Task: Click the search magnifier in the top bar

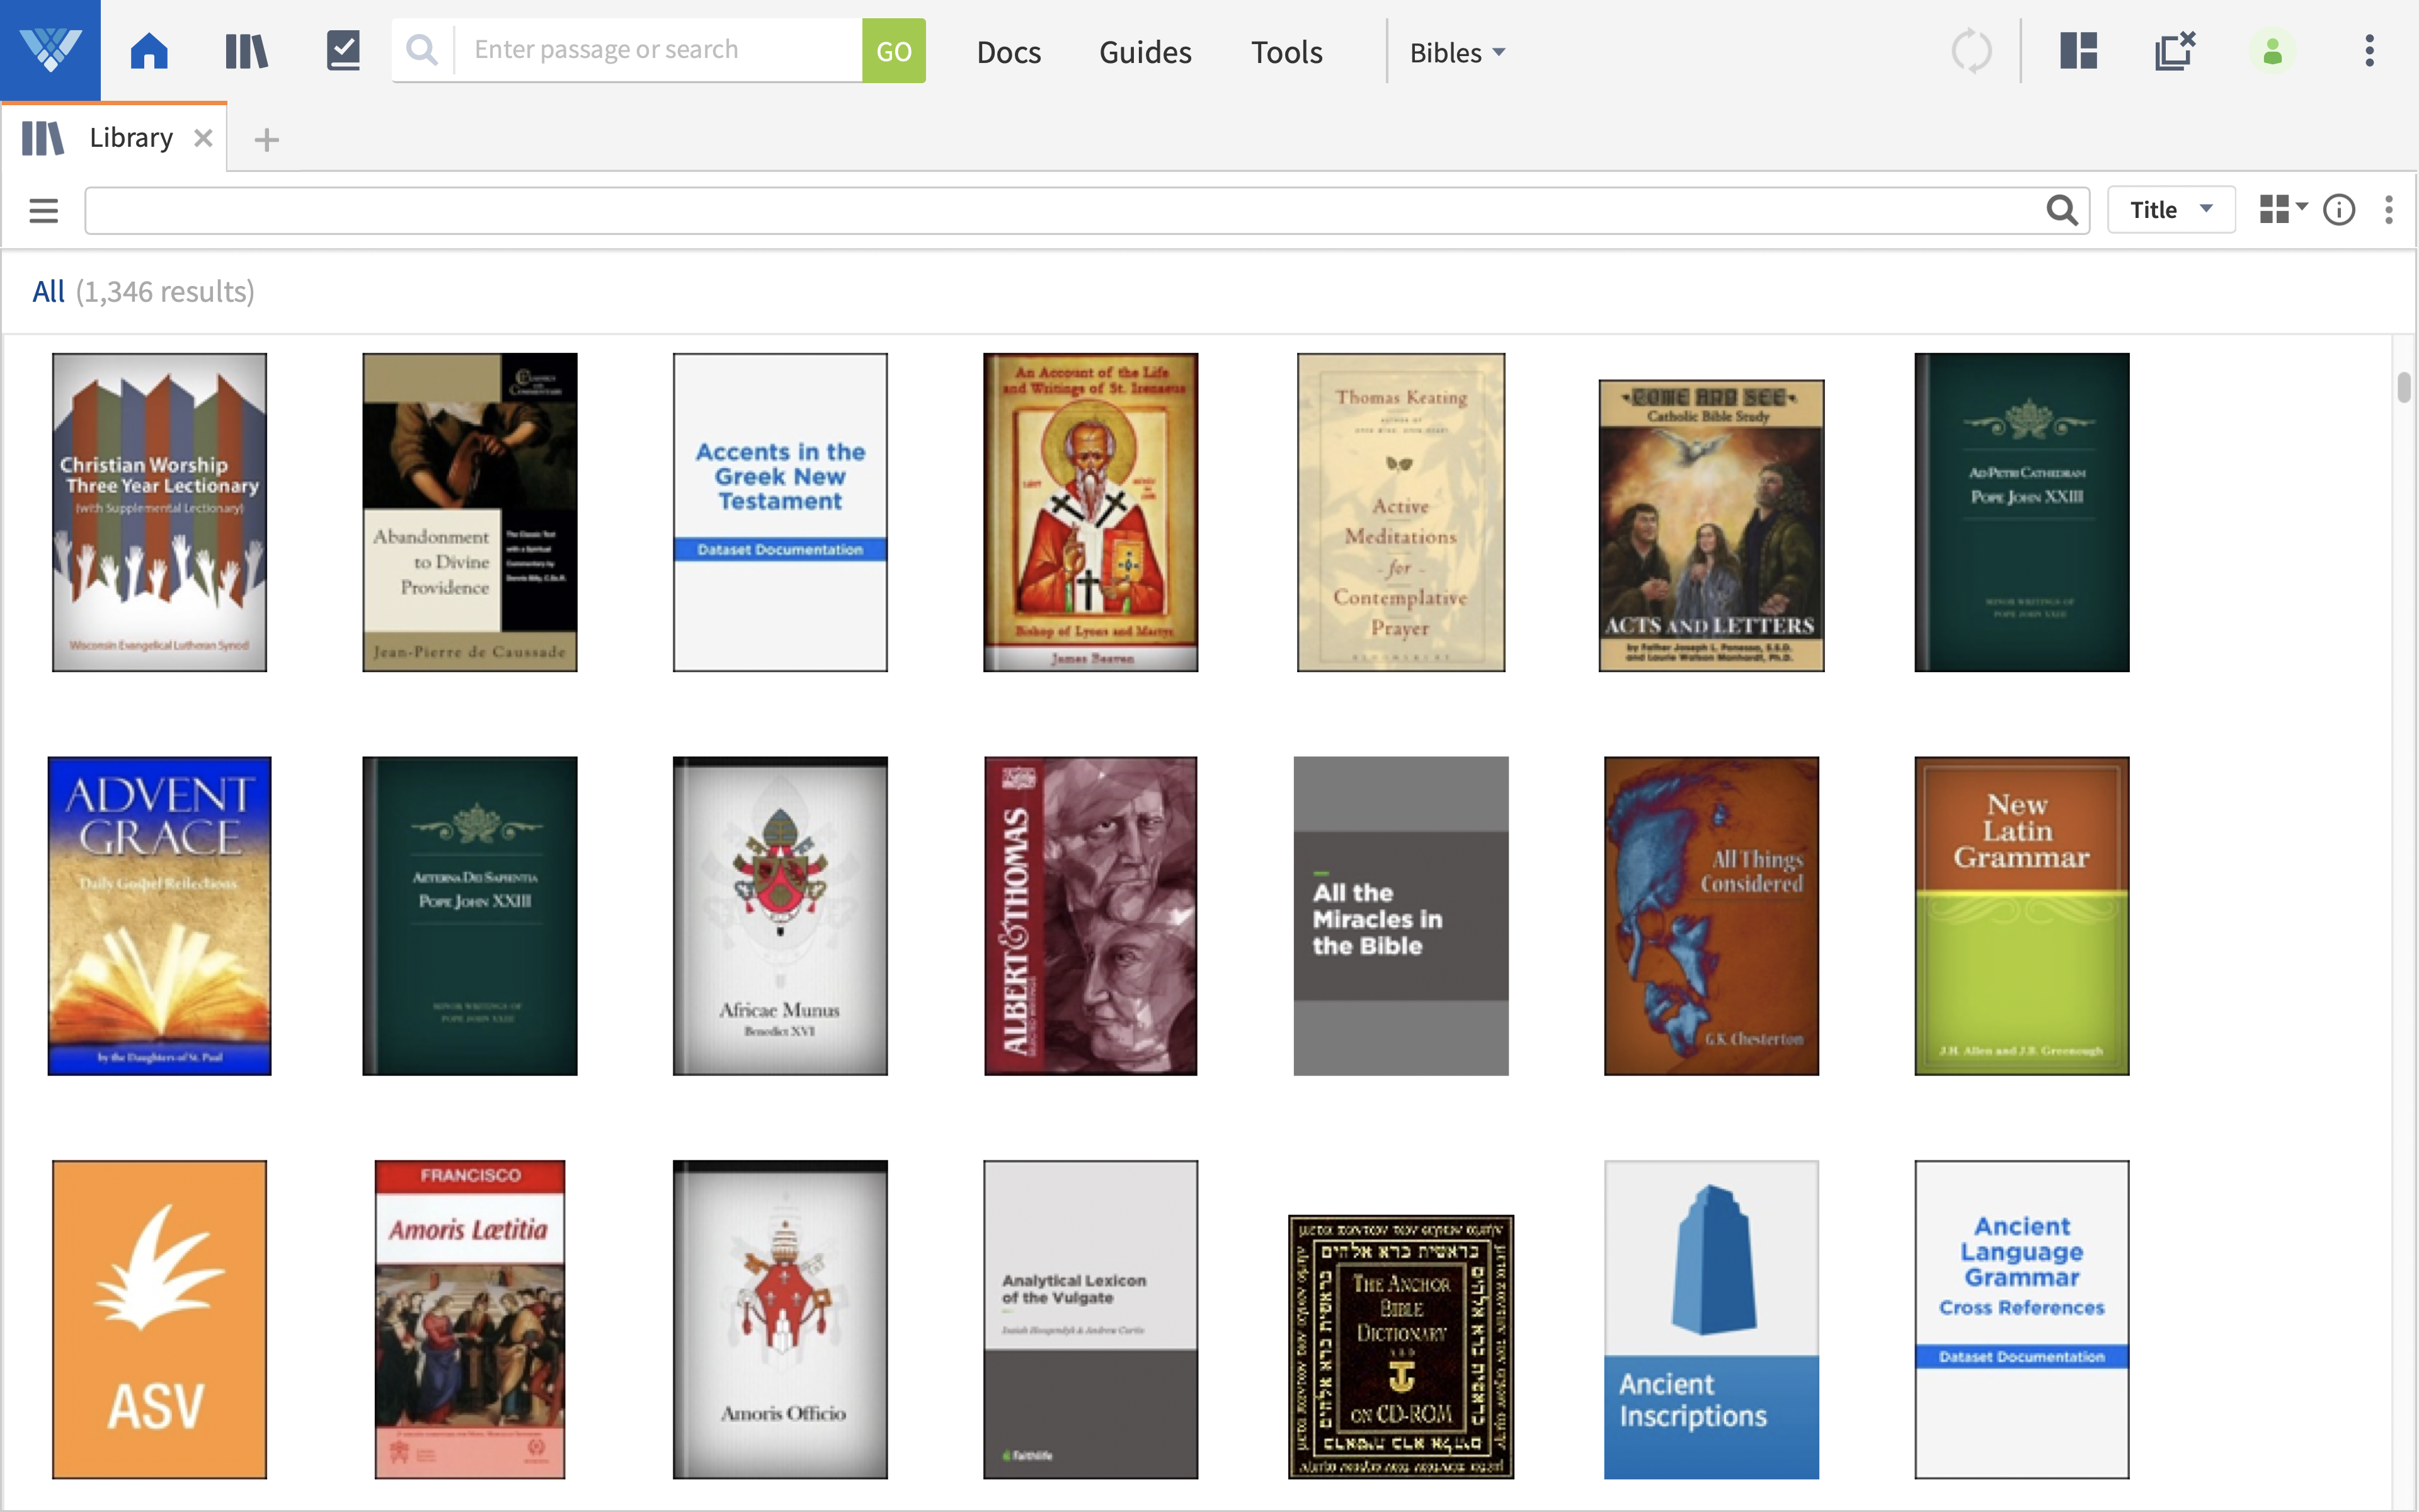Action: (423, 50)
